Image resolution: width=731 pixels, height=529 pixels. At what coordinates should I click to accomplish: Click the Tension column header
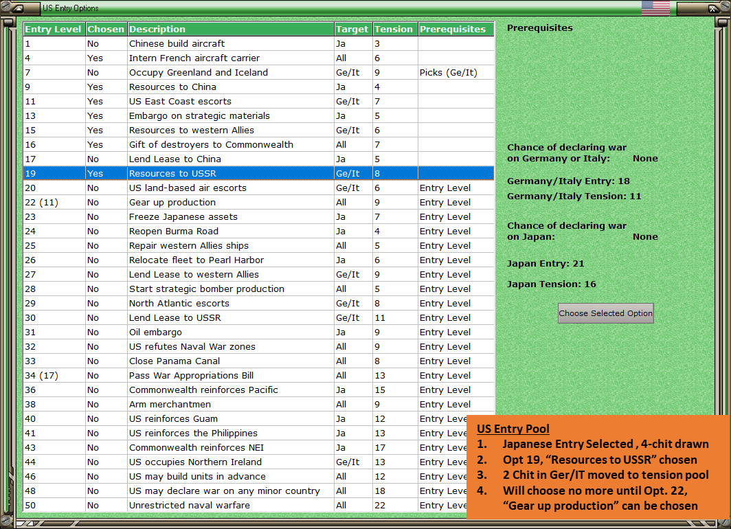[x=395, y=29]
